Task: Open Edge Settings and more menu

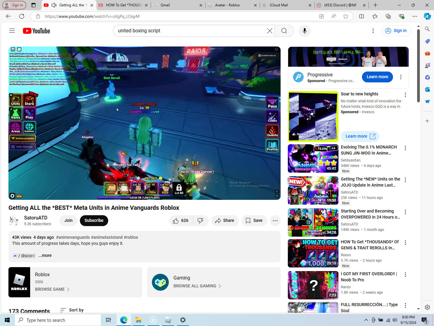Action: coord(415,16)
